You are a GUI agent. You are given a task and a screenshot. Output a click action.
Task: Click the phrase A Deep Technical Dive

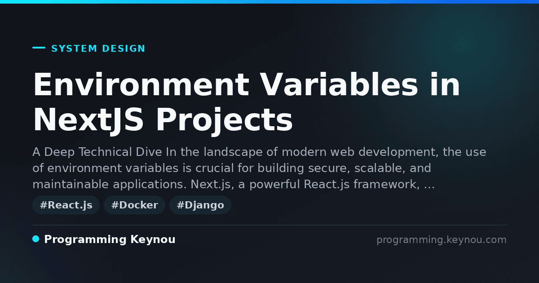(97, 152)
